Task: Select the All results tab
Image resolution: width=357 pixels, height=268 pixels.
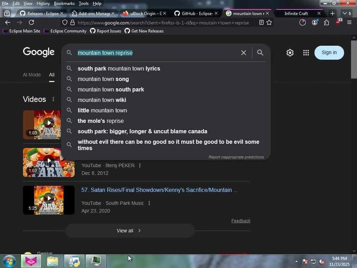Action: tap(52, 75)
